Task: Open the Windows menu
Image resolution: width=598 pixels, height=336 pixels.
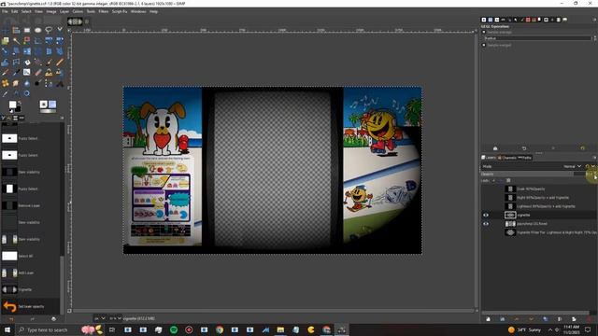Action: [x=138, y=12]
